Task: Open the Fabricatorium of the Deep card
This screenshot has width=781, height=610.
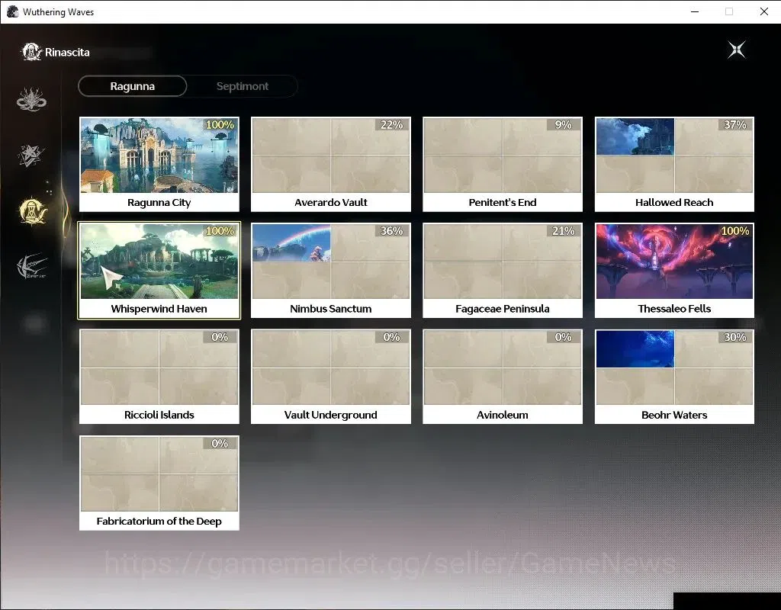Action: click(159, 483)
